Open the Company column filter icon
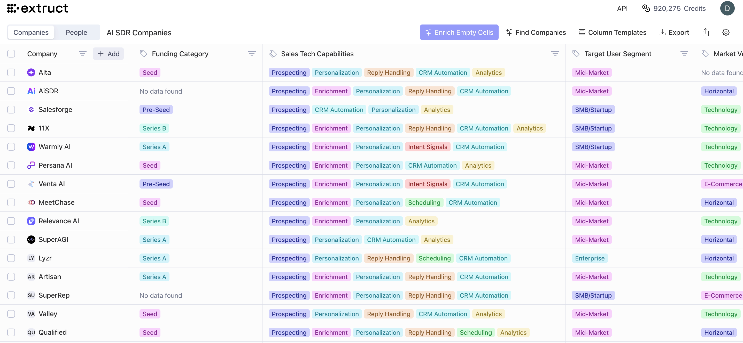This screenshot has width=743, height=343. (82, 54)
